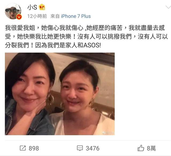171x156 pixels.
Task: Click the ASOS word in post text
Action: coord(91,45)
